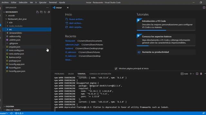206x115 pixels.
Task: Open recent El_sabroson in Pictures
Action: pos(71,52)
